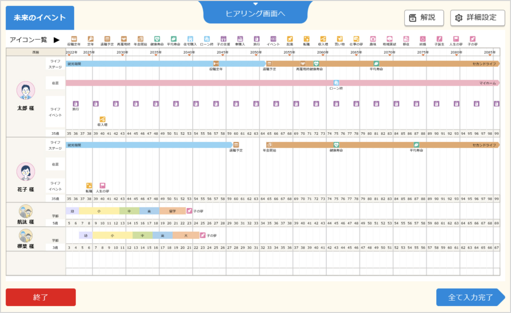Screen dimensions: 511x313
Task: Click 太郎's pink マイホーム housing bar
Action: click(x=283, y=83)
